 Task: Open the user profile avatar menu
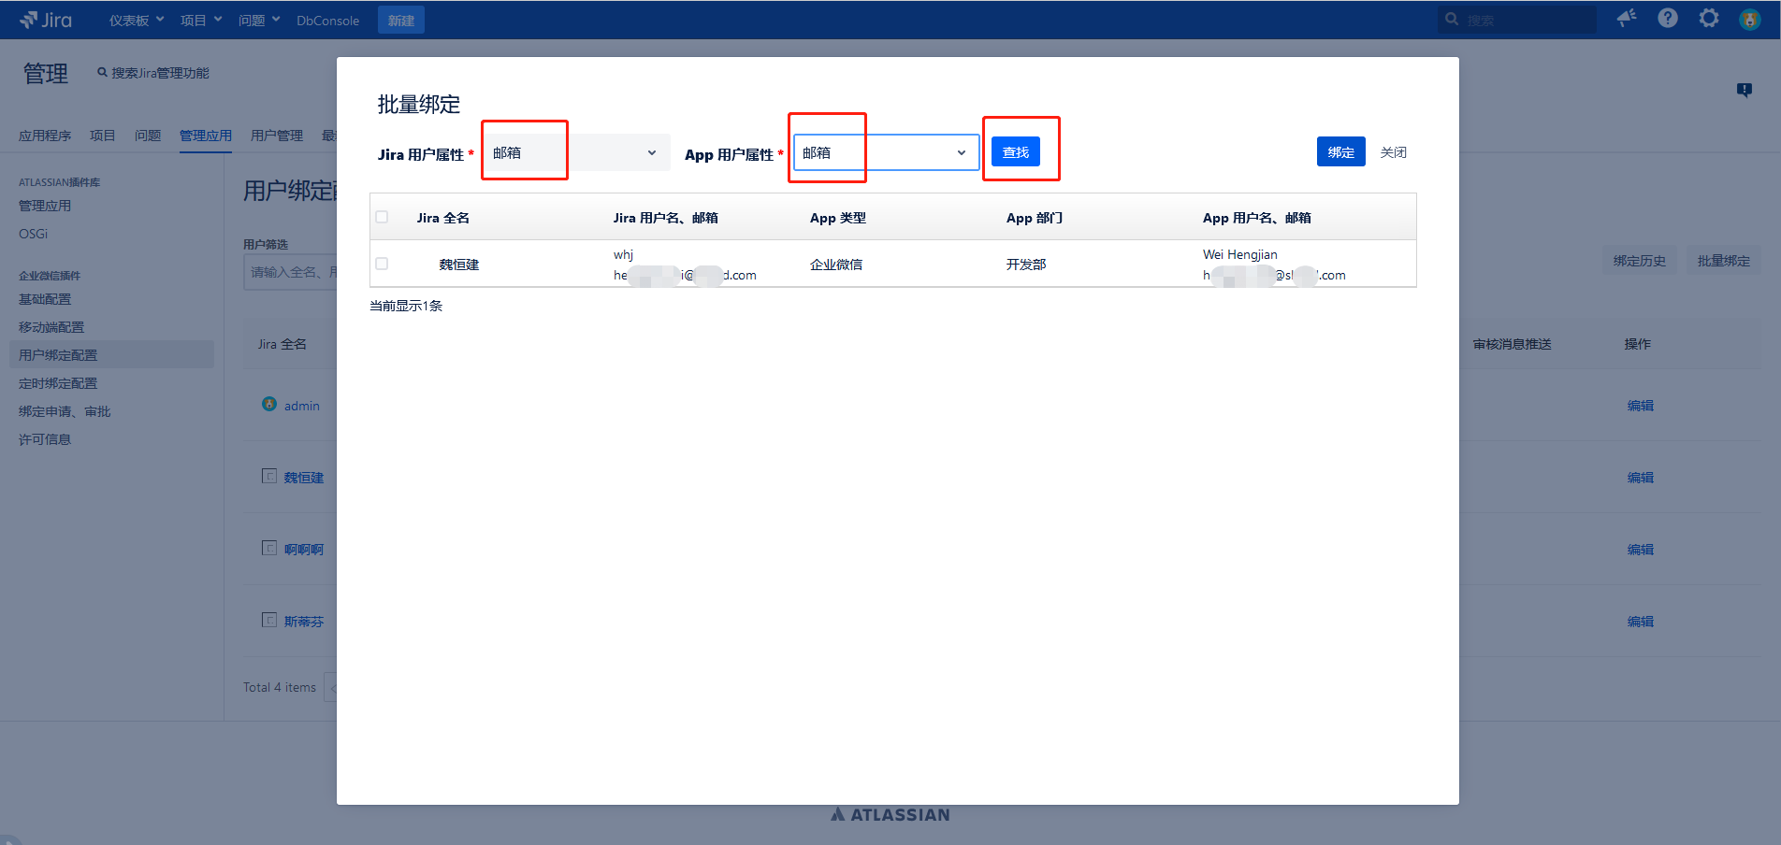tap(1749, 20)
